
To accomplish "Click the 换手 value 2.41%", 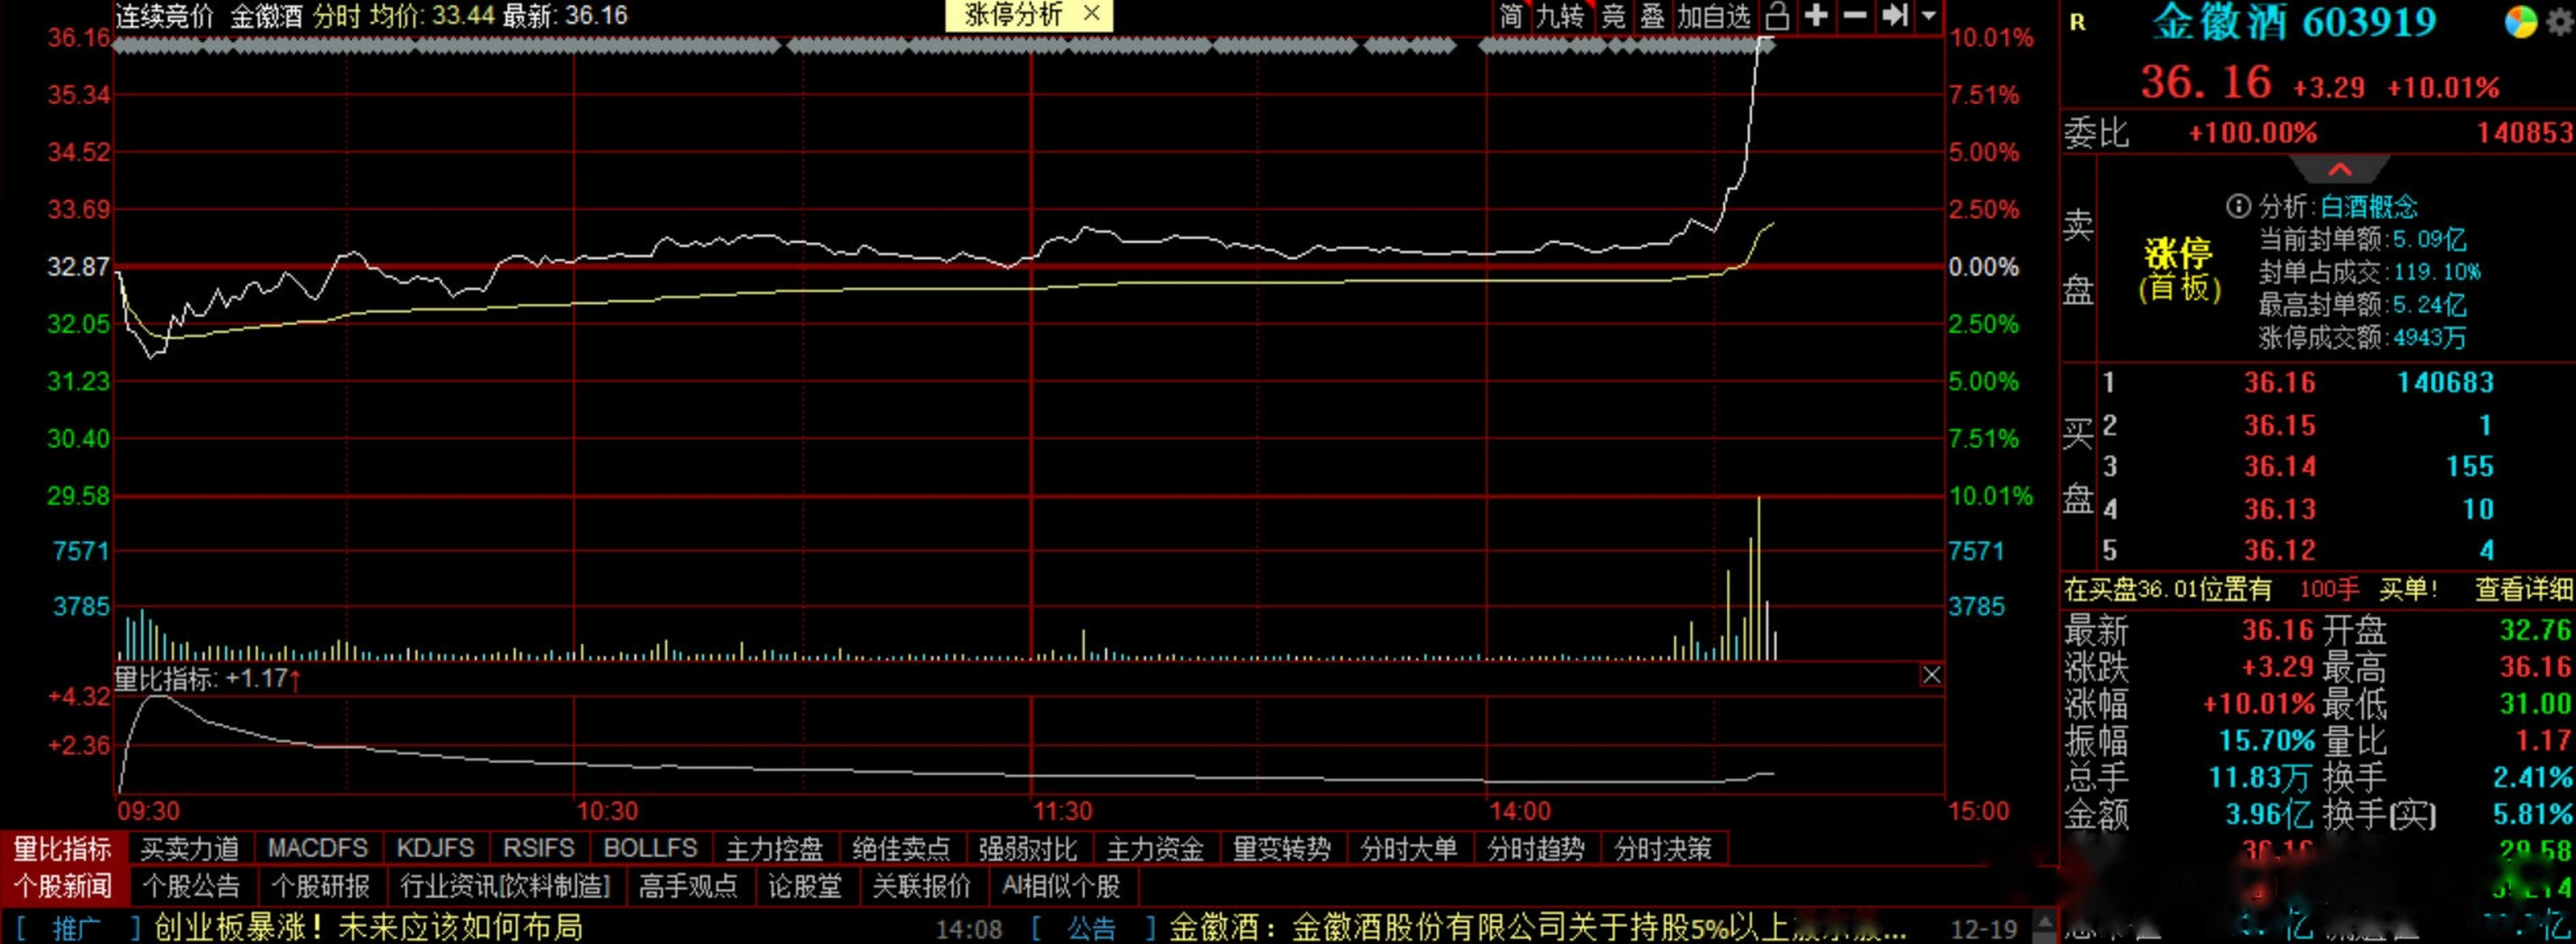I will 2532,777.
